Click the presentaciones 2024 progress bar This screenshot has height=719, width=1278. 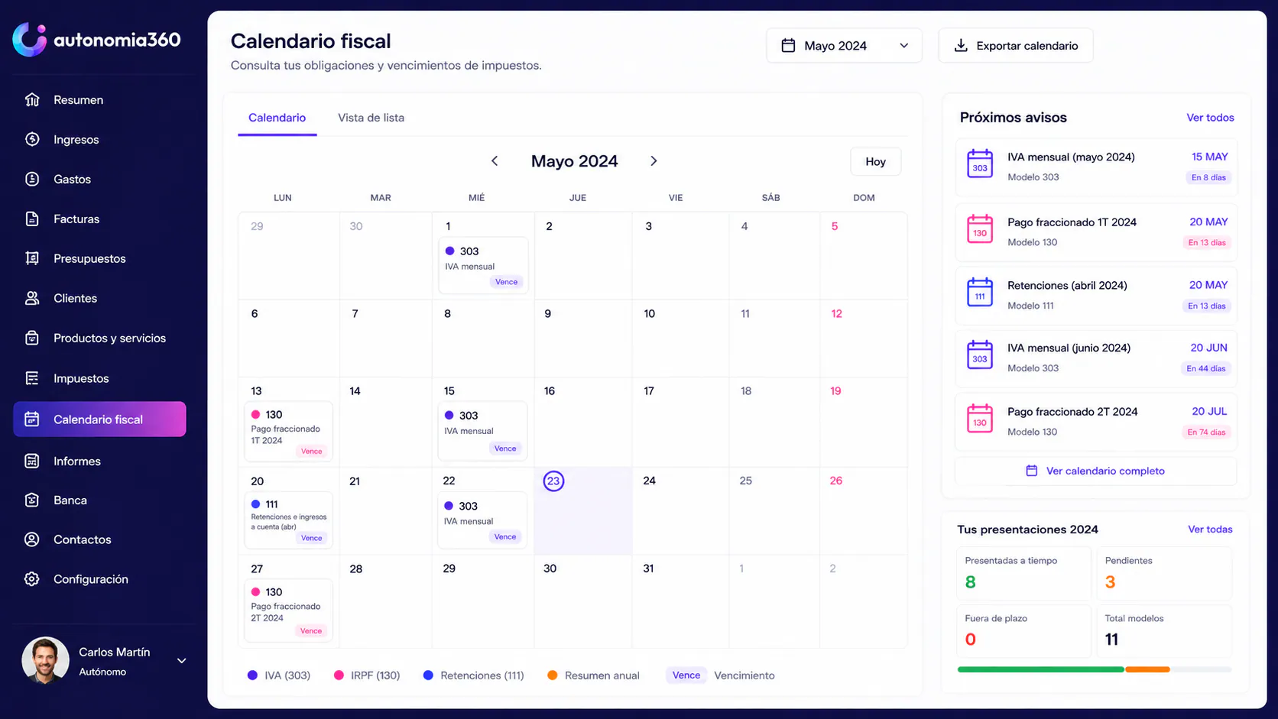[1095, 669]
